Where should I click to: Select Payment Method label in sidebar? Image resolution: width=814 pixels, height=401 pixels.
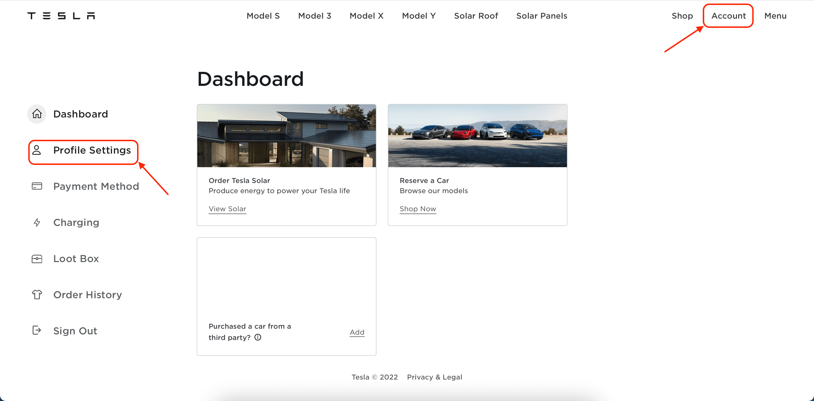96,186
